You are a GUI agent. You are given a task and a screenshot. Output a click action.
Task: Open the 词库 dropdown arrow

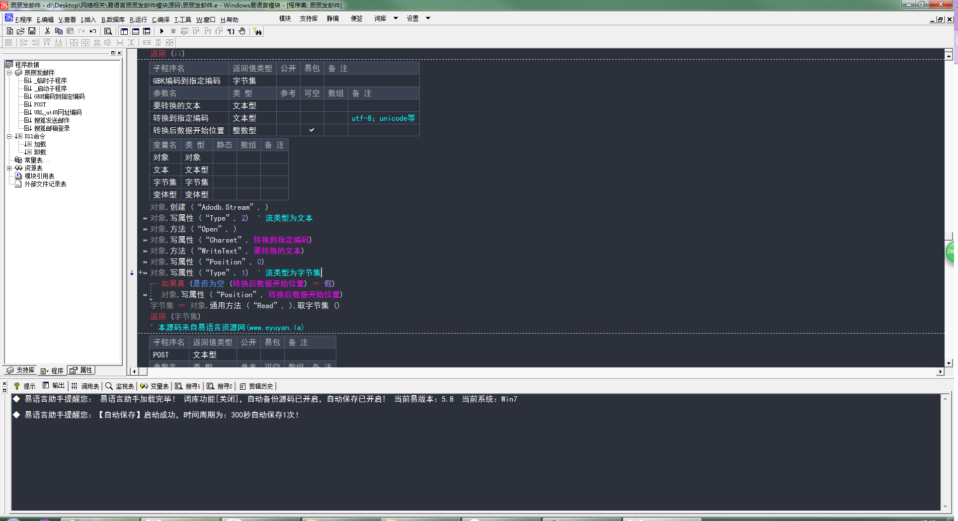(x=396, y=18)
